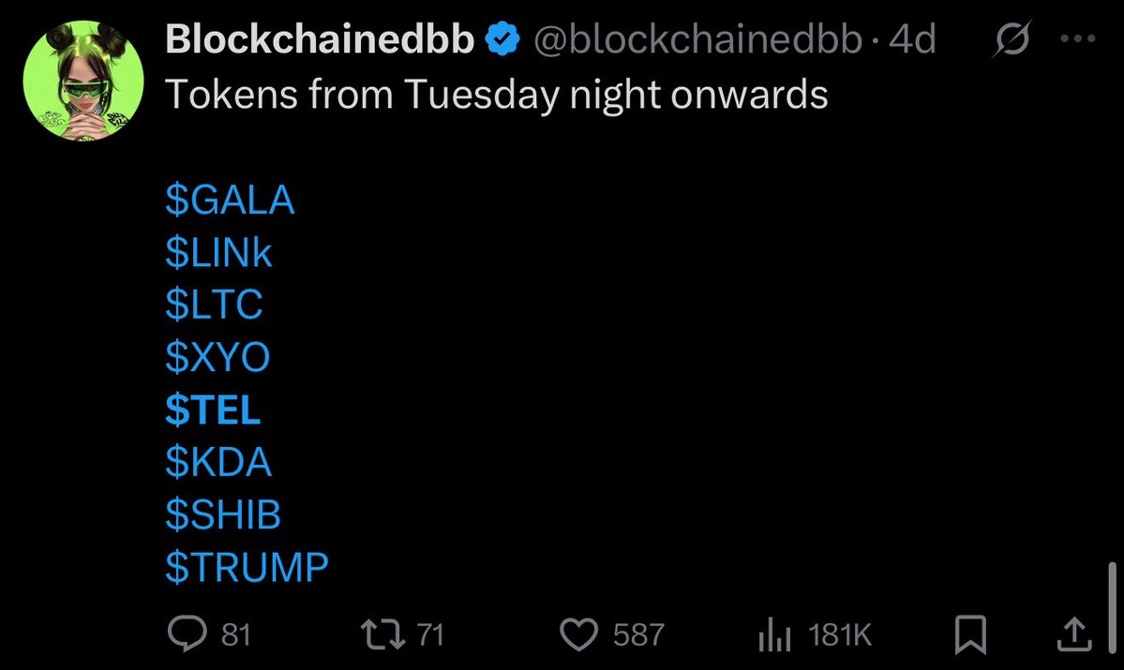Viewport: 1124px width, 670px height.
Task: Bookmark this tweet
Action: tap(970, 635)
